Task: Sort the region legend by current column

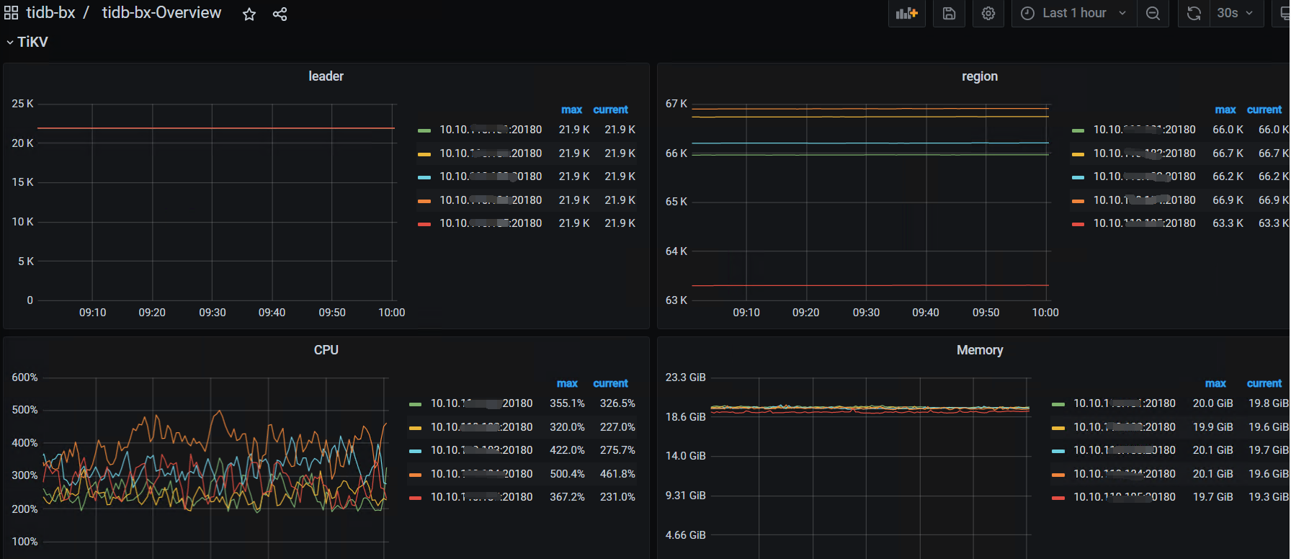Action: (1264, 109)
